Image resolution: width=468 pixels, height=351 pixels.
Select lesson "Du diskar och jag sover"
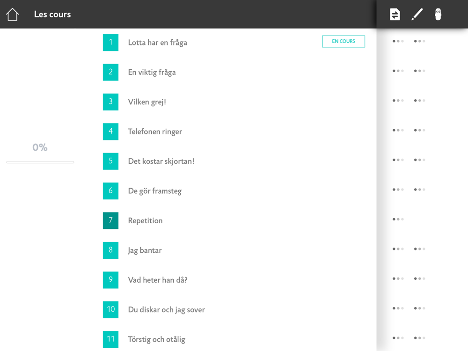(167, 310)
